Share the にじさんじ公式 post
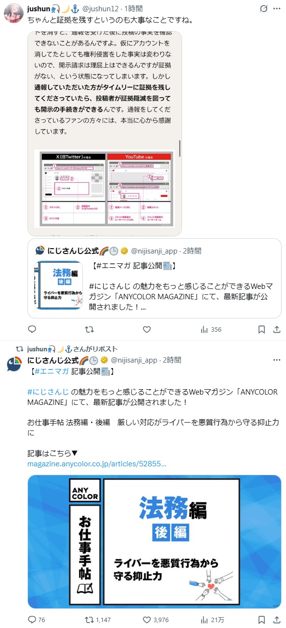This screenshot has height=628, width=286. (x=277, y=620)
